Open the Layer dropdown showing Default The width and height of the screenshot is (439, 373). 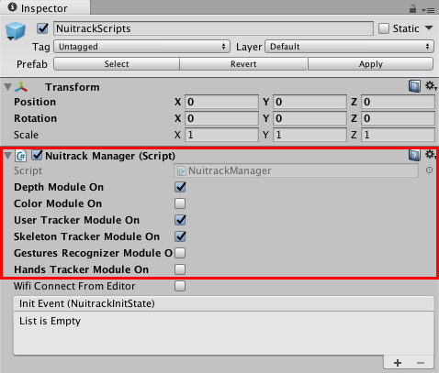click(349, 47)
